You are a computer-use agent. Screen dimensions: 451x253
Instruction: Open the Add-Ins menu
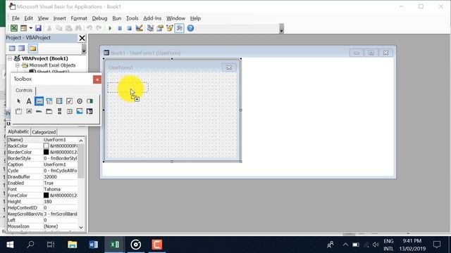[x=152, y=18]
